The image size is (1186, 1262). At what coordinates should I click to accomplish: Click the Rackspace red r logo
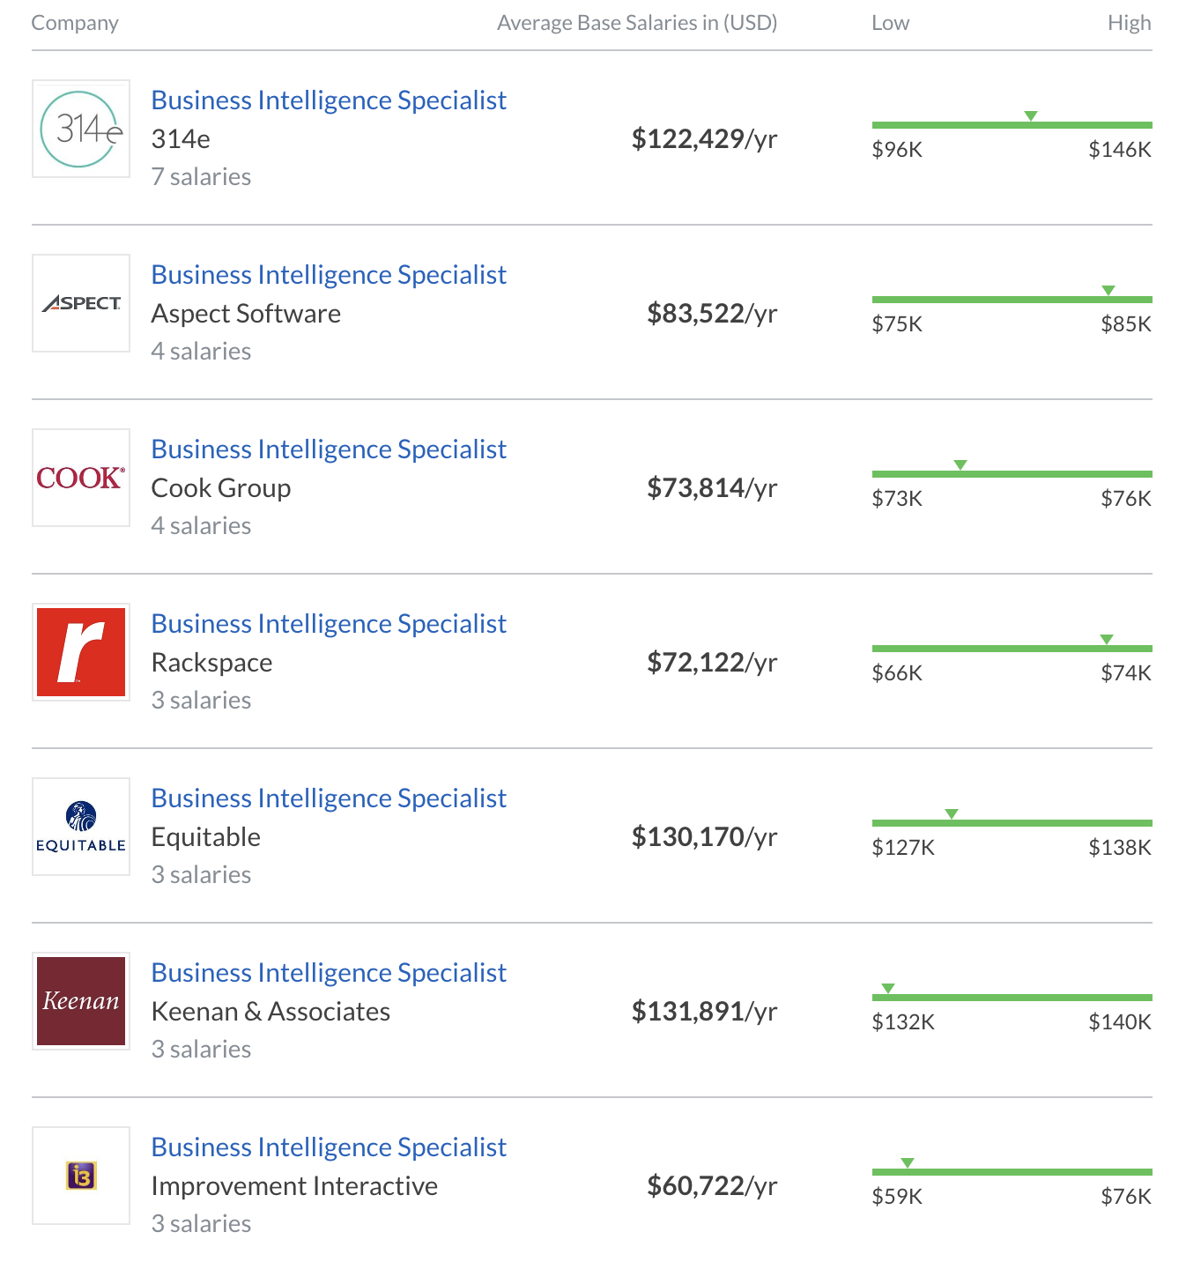pyautogui.click(x=81, y=652)
